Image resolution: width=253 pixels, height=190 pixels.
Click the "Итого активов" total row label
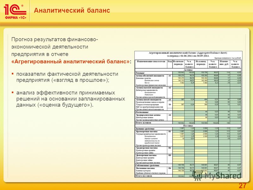click(x=143, y=123)
